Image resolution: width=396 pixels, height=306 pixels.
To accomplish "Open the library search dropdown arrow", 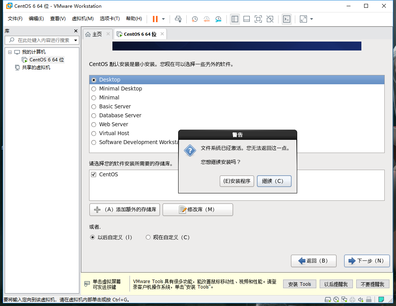I will [x=75, y=40].
